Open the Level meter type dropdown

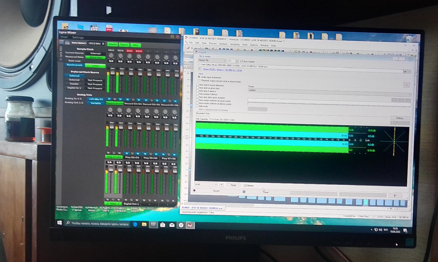(x=216, y=184)
